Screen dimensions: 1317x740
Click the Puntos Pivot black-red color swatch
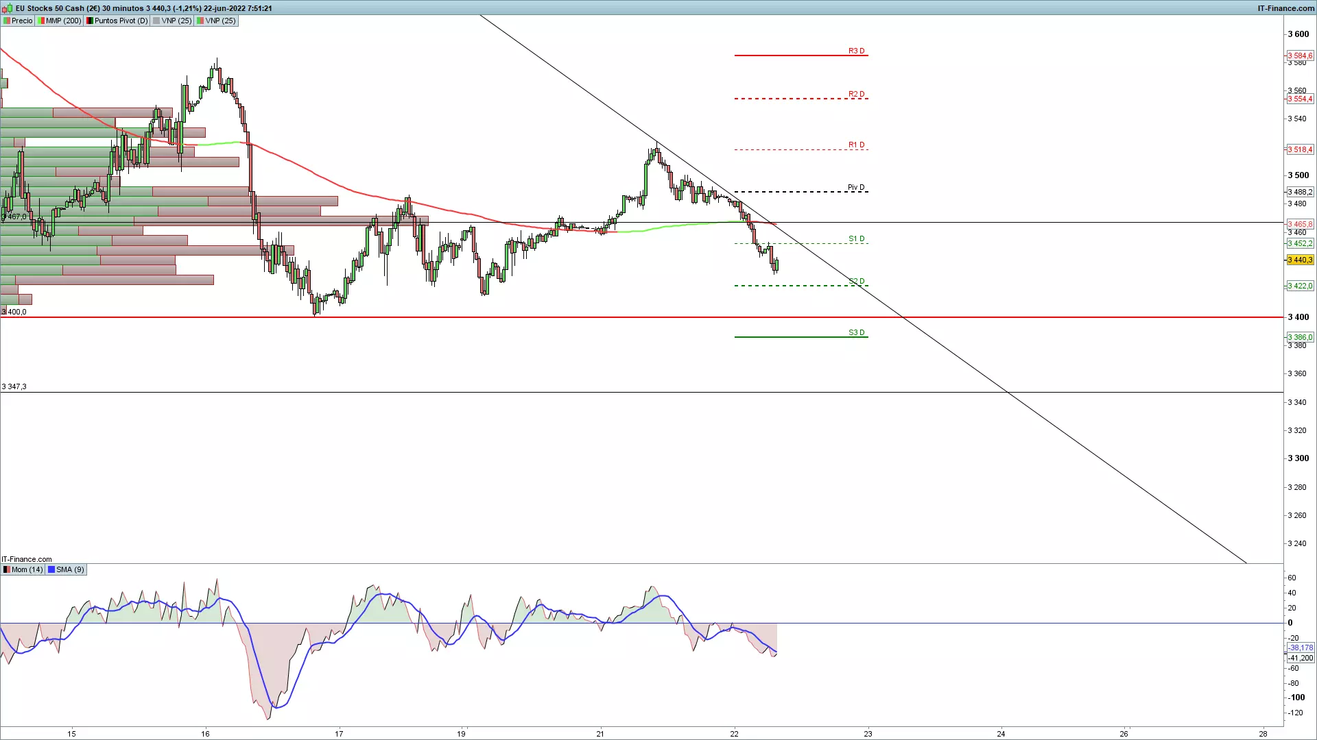pyautogui.click(x=90, y=21)
